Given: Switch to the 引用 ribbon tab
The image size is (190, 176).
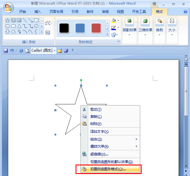Looking at the screenshot, I should (x=75, y=12).
